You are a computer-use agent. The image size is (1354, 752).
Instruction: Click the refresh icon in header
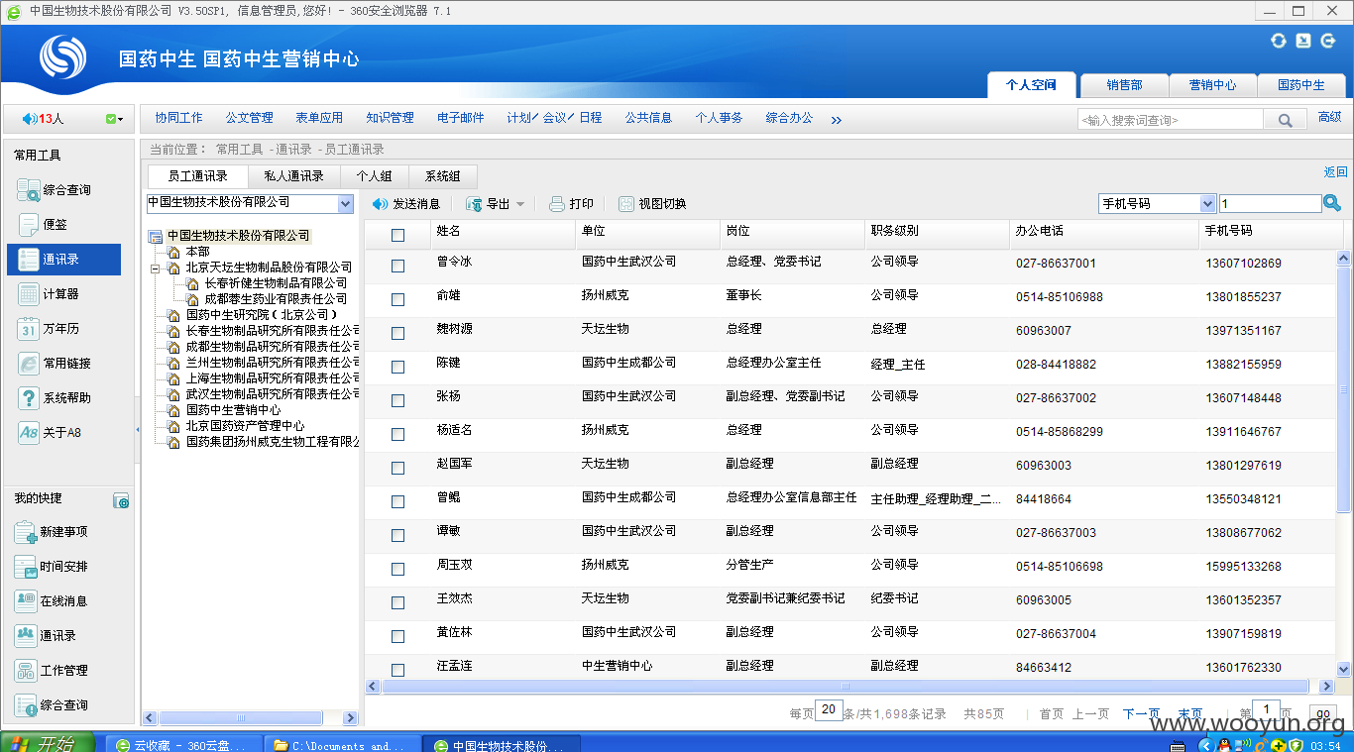pos(1279,41)
